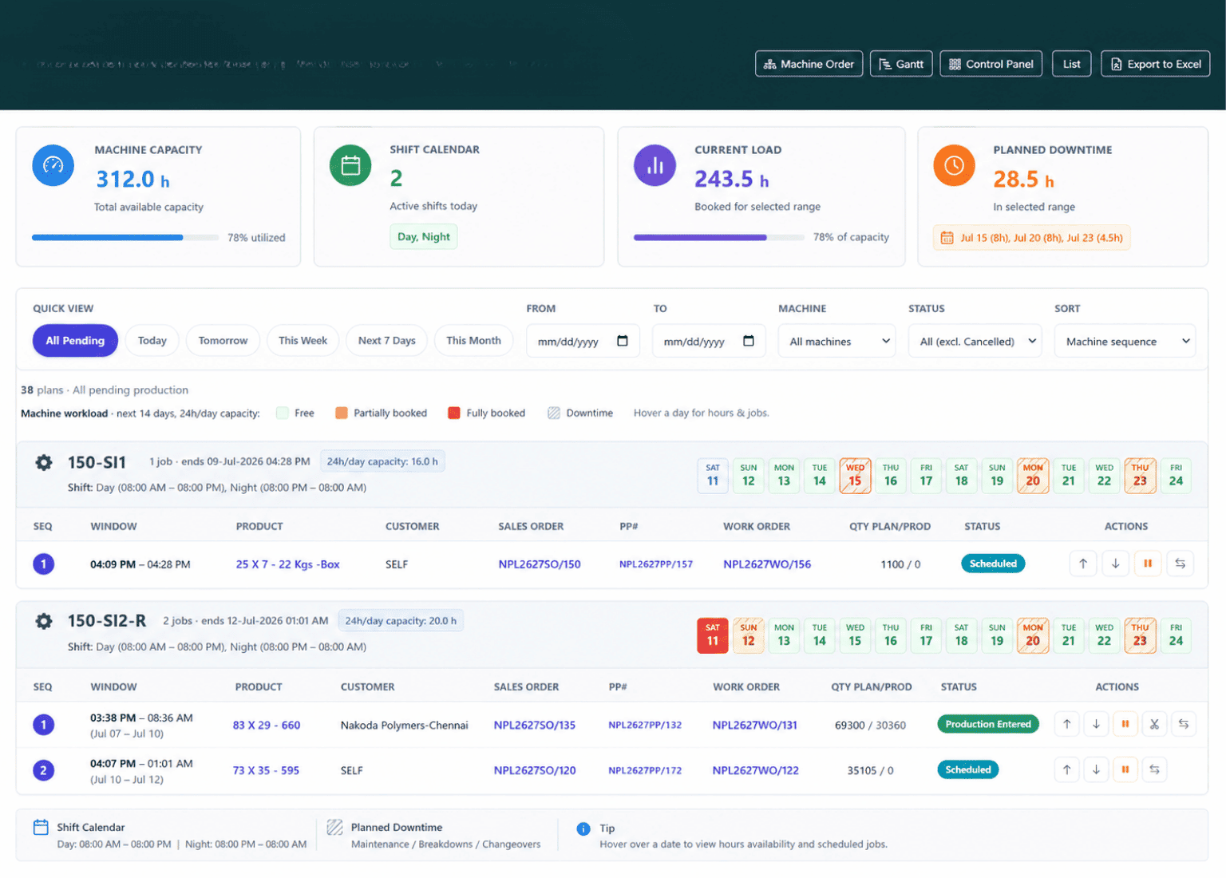Export the plan to Excel
The height and width of the screenshot is (878, 1226).
(1156, 64)
